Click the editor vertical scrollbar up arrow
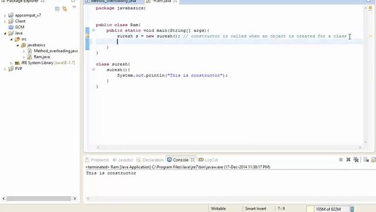Screen dimensions: 376x212 click(x=365, y=8)
